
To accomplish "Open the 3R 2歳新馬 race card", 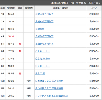I will (x=40, y=29).
